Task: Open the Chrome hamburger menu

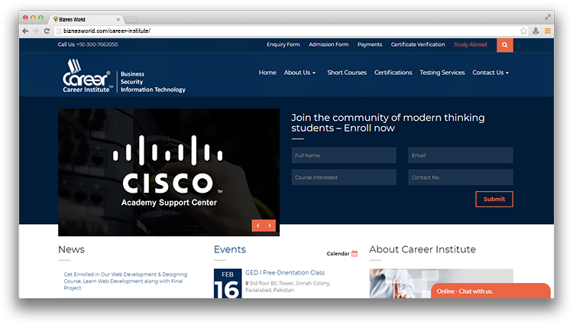Action: (x=548, y=31)
